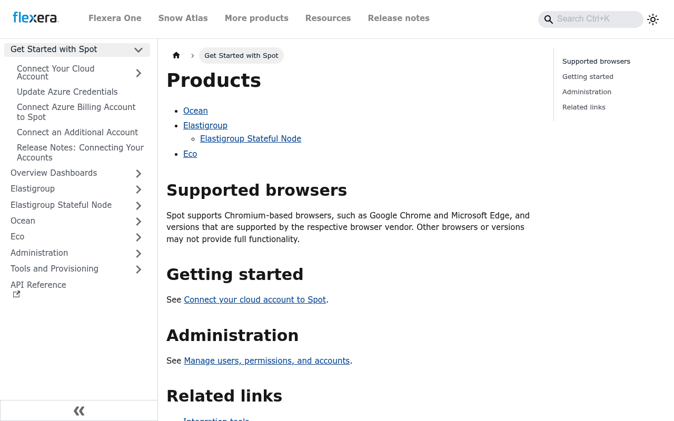
Task: Open Elastigroup sidebar item
Action: click(x=33, y=189)
